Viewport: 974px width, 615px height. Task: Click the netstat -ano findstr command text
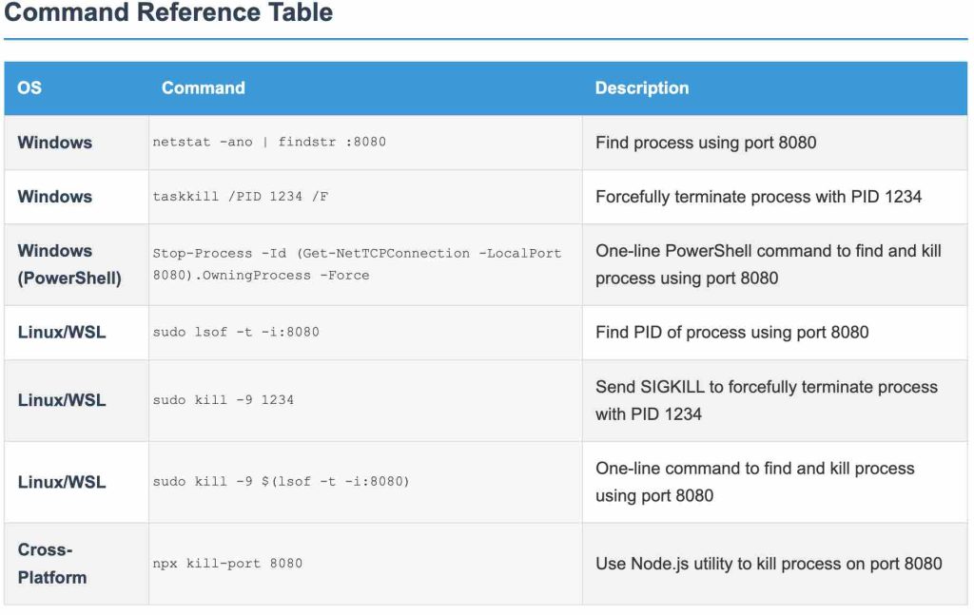269,143
